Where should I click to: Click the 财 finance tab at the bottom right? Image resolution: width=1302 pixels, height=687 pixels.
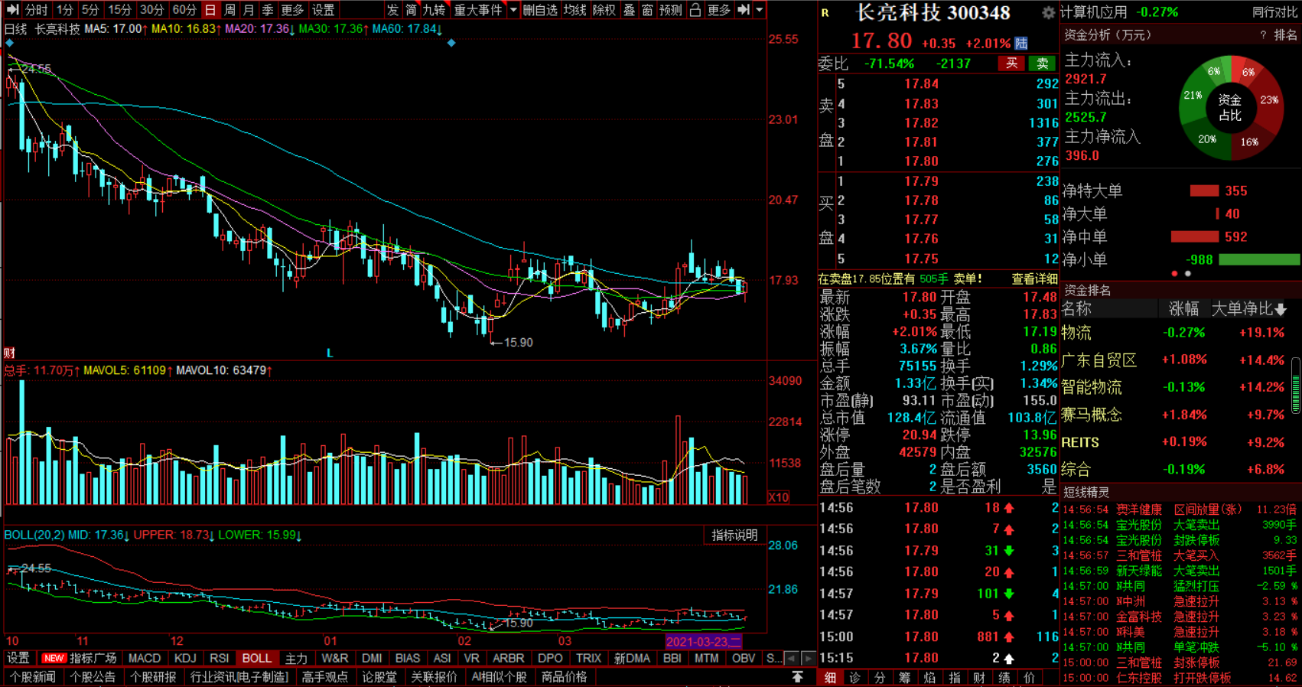979,678
